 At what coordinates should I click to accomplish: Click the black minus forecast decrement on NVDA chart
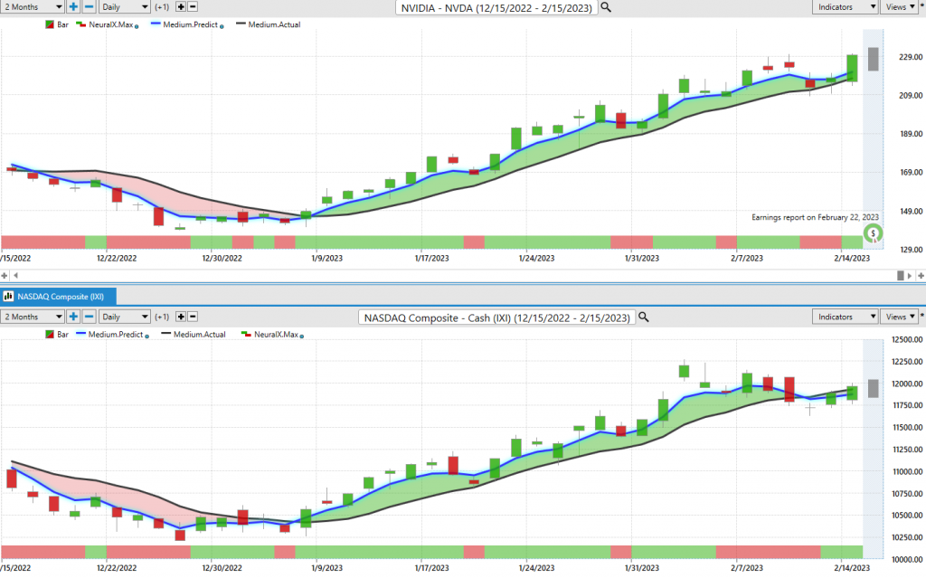193,7
